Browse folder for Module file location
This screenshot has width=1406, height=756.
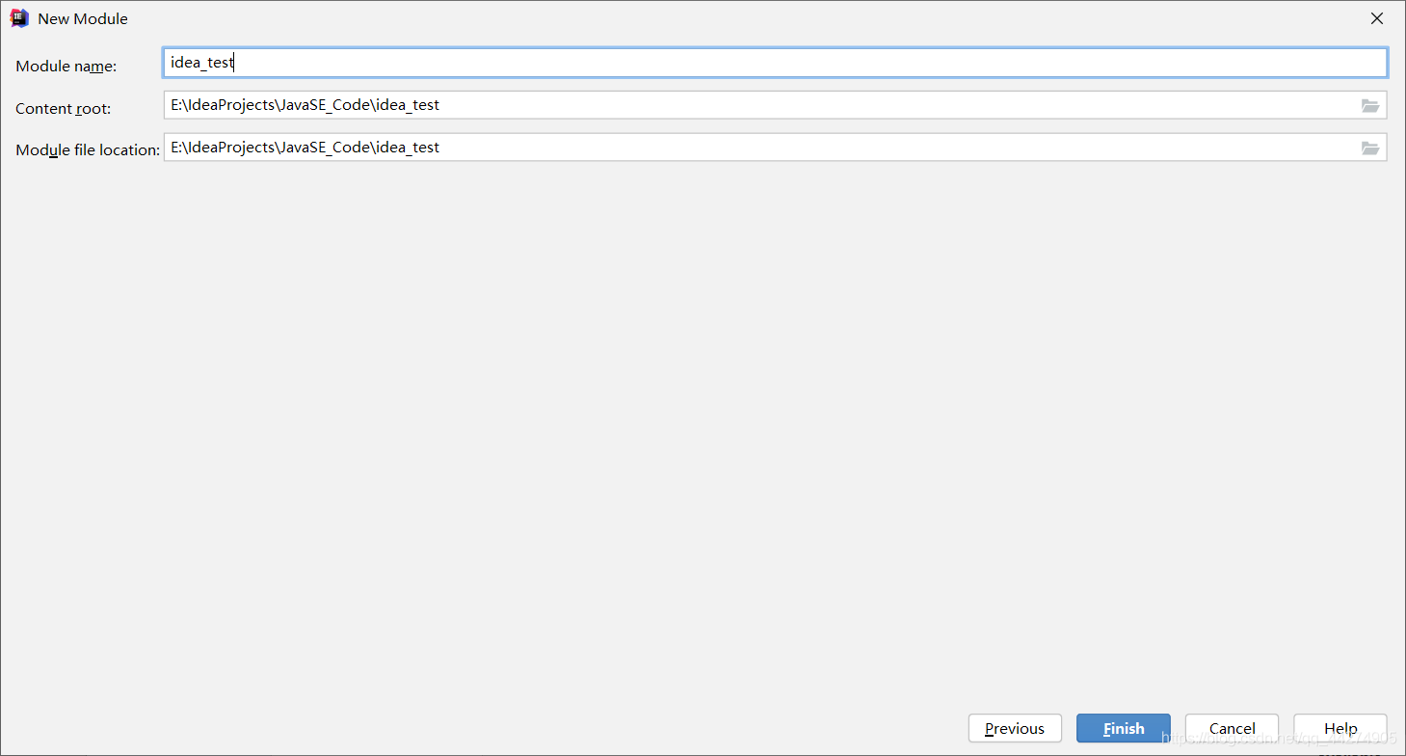point(1370,148)
